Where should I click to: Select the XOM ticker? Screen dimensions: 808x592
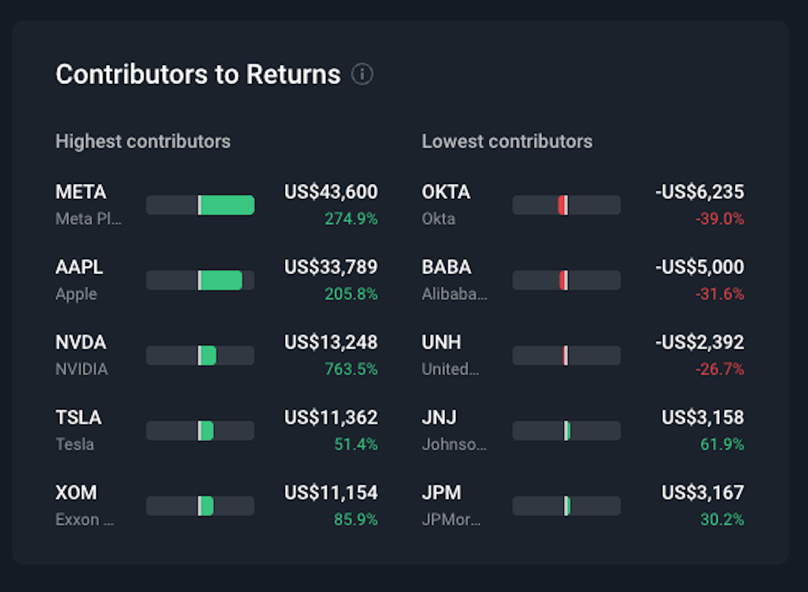[x=77, y=493]
